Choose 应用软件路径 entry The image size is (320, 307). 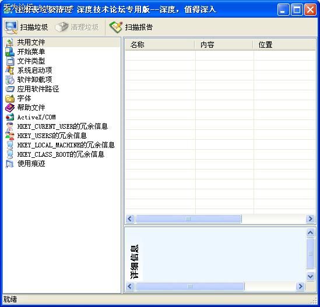tap(38, 89)
